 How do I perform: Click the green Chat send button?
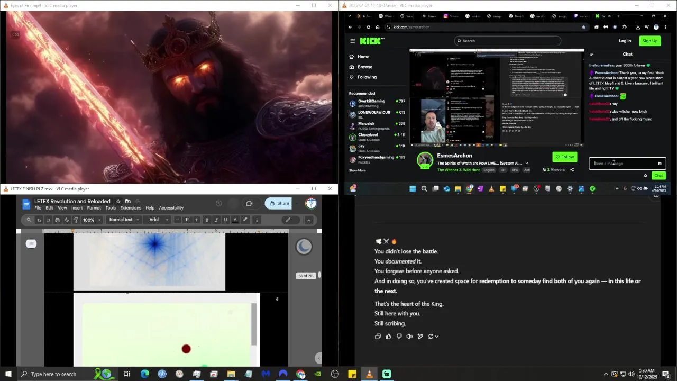(x=658, y=176)
